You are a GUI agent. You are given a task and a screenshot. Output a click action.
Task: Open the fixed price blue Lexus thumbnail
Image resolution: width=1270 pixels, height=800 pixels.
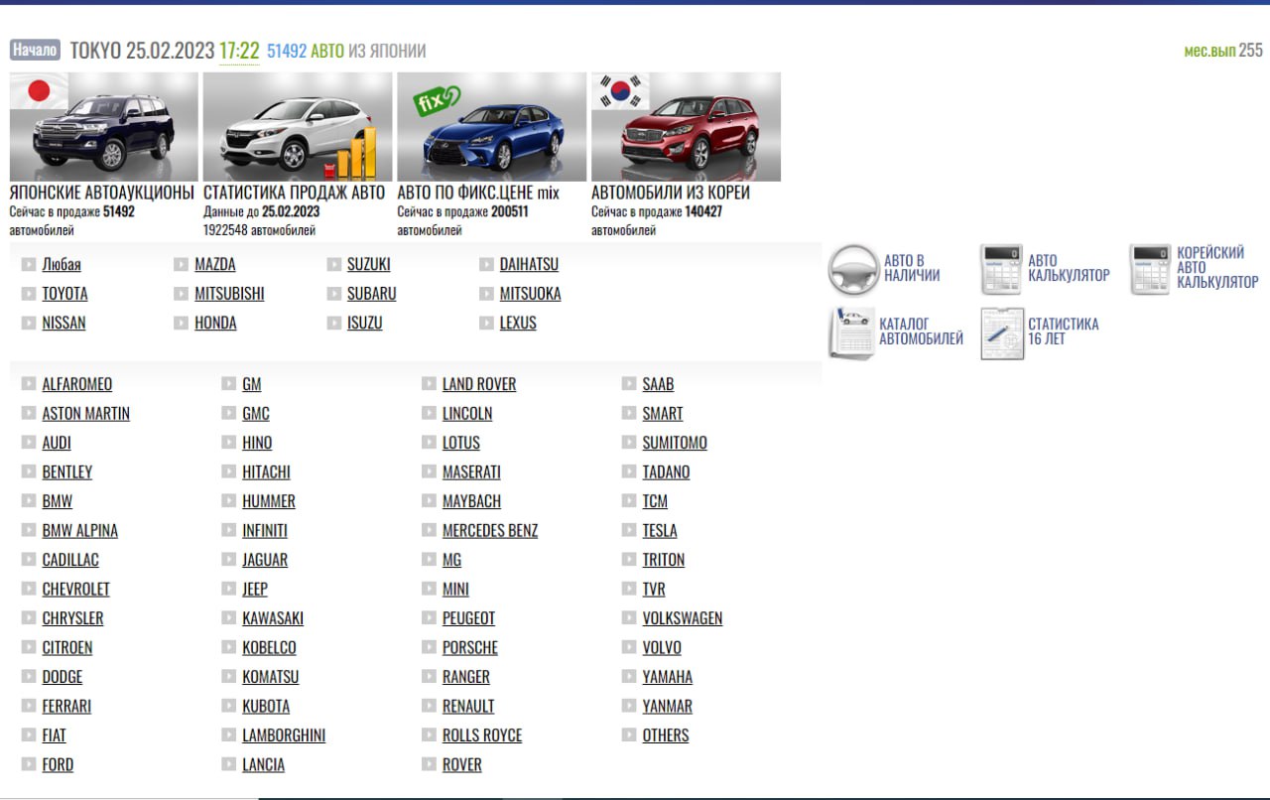click(492, 127)
